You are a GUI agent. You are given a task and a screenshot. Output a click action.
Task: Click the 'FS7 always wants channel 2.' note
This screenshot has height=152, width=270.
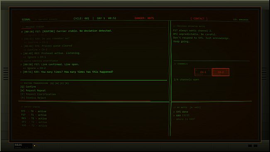coord(193,30)
